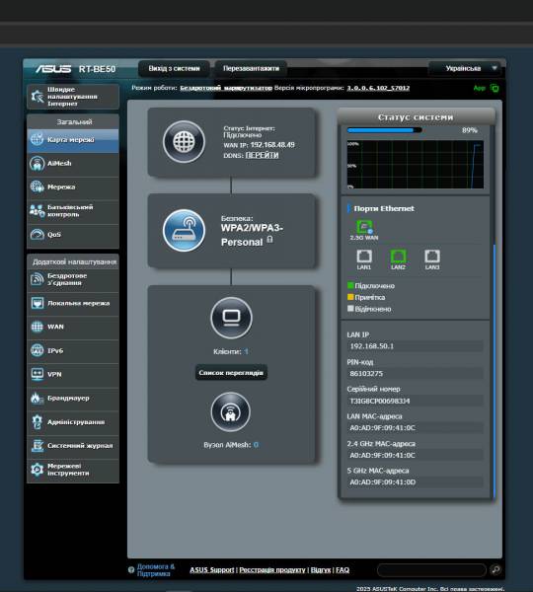Open the System Log (Системний журнал) icon

tap(38, 446)
